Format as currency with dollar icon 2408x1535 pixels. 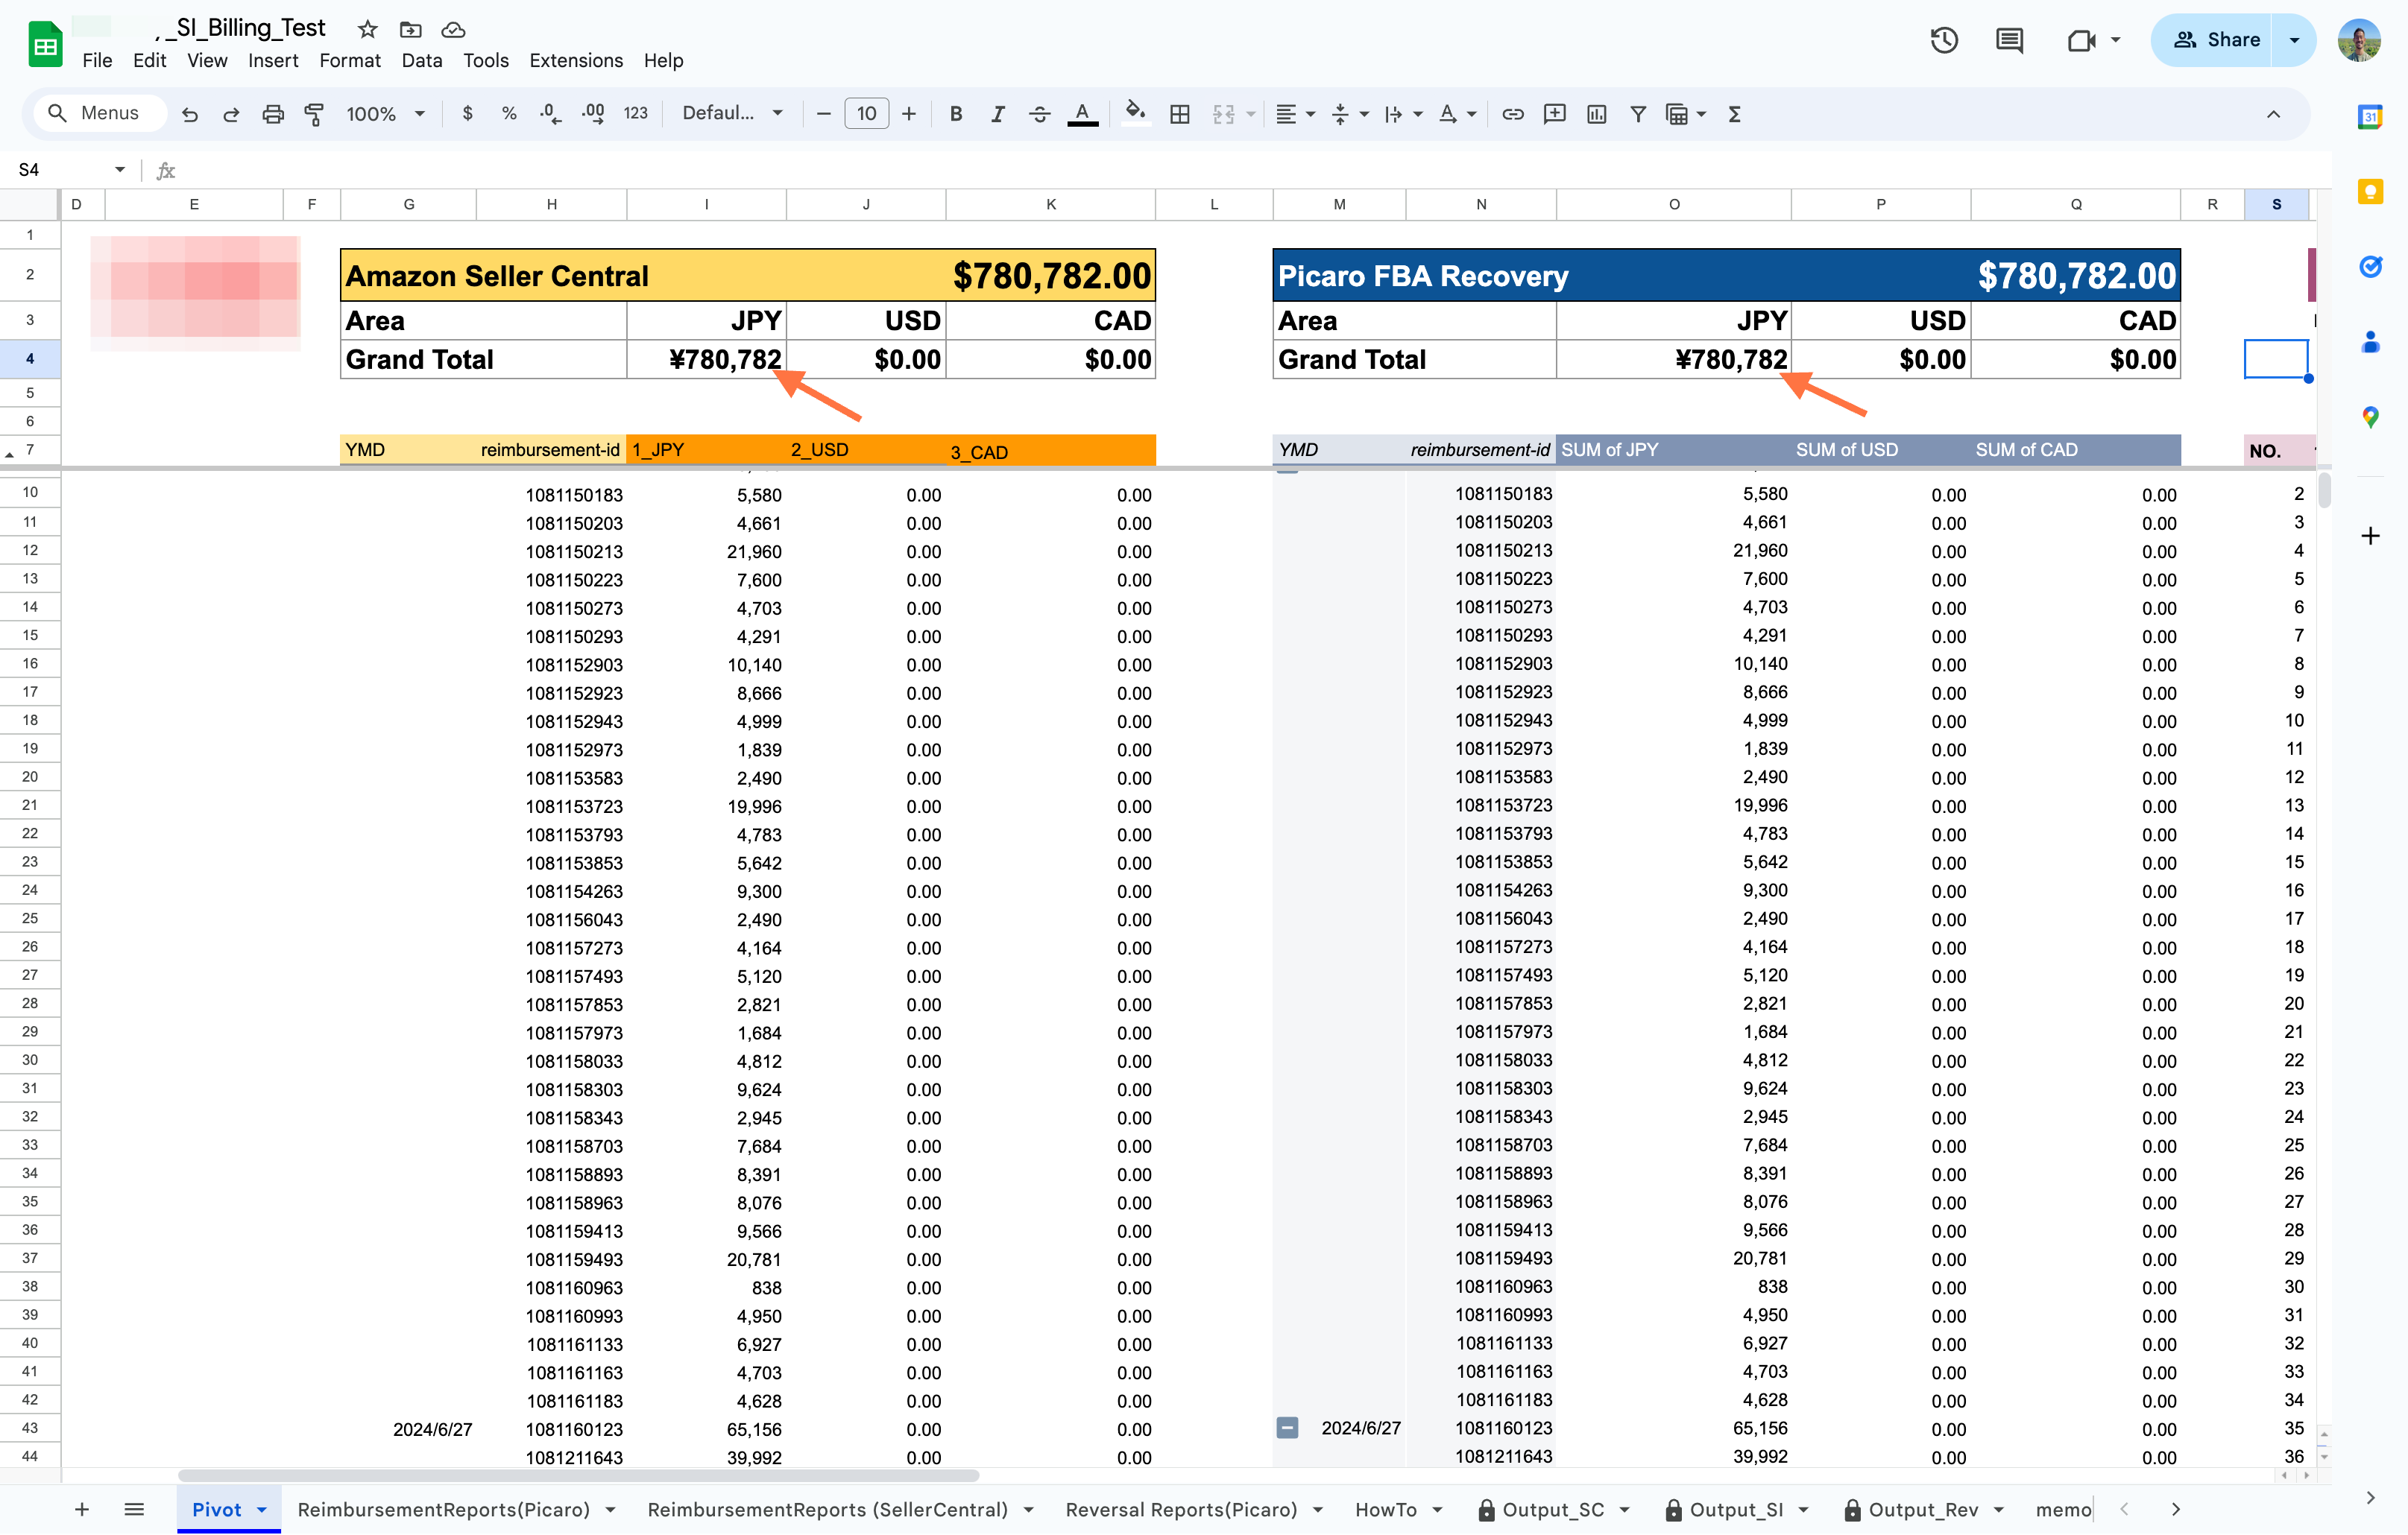467,114
